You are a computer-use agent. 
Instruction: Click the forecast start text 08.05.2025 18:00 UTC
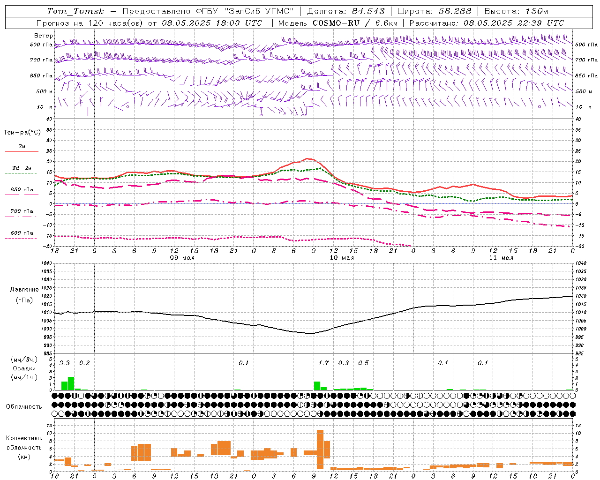click(x=212, y=23)
